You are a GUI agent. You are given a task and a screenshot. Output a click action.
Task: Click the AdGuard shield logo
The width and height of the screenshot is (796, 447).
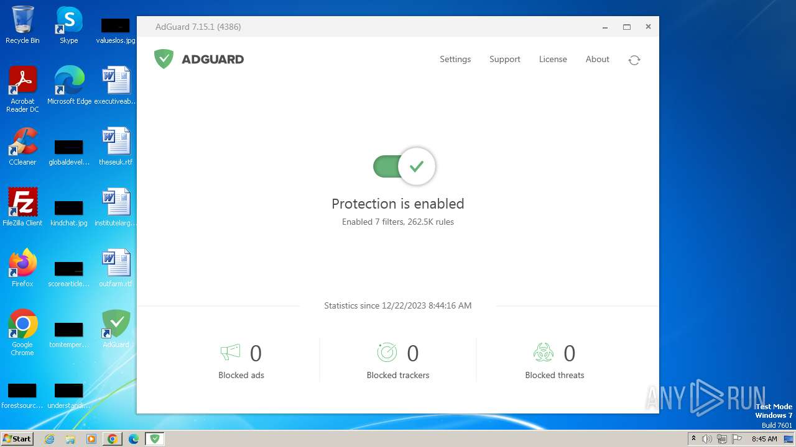(x=164, y=59)
